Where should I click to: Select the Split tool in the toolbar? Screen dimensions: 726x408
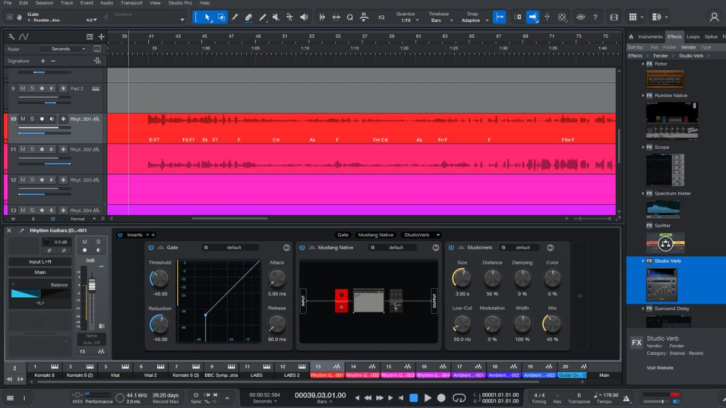click(x=235, y=17)
